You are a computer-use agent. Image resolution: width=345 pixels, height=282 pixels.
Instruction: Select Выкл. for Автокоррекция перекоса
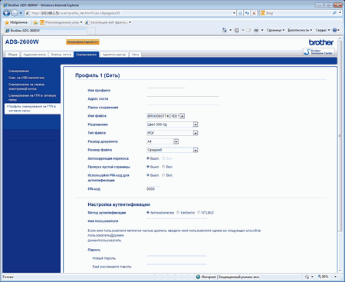148,158
